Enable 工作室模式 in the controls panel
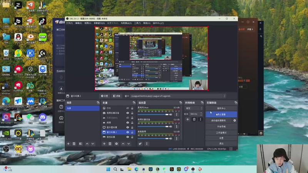Image resolution: width=308 pixels, height=173 pixels. pos(221,133)
